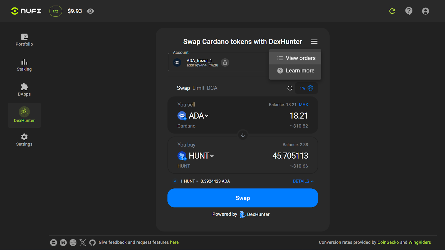Reset swap form with circular arrow icon
445x250 pixels.
290,88
